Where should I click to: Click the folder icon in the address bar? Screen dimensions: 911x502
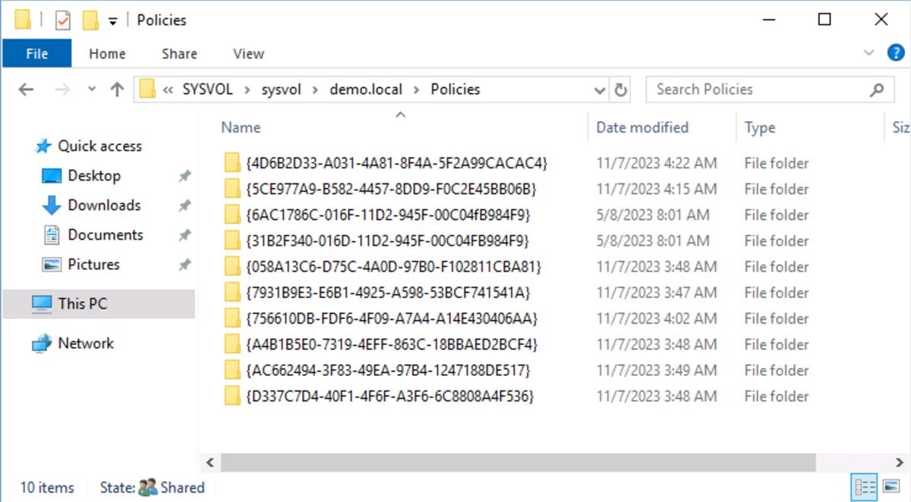click(149, 89)
